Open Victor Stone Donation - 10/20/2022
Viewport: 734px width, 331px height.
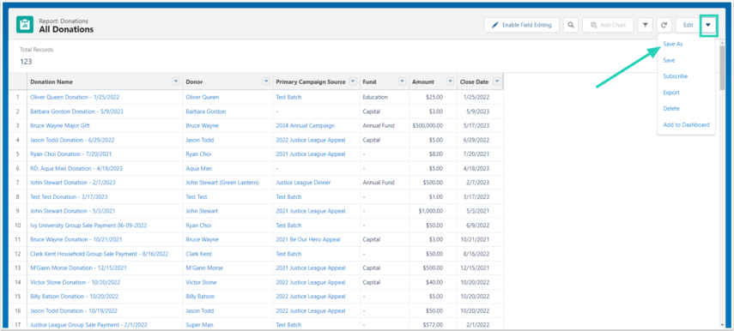76,282
